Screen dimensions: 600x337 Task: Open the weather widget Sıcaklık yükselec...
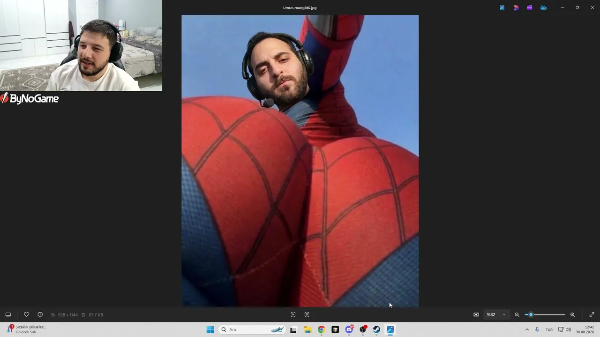coord(26,329)
